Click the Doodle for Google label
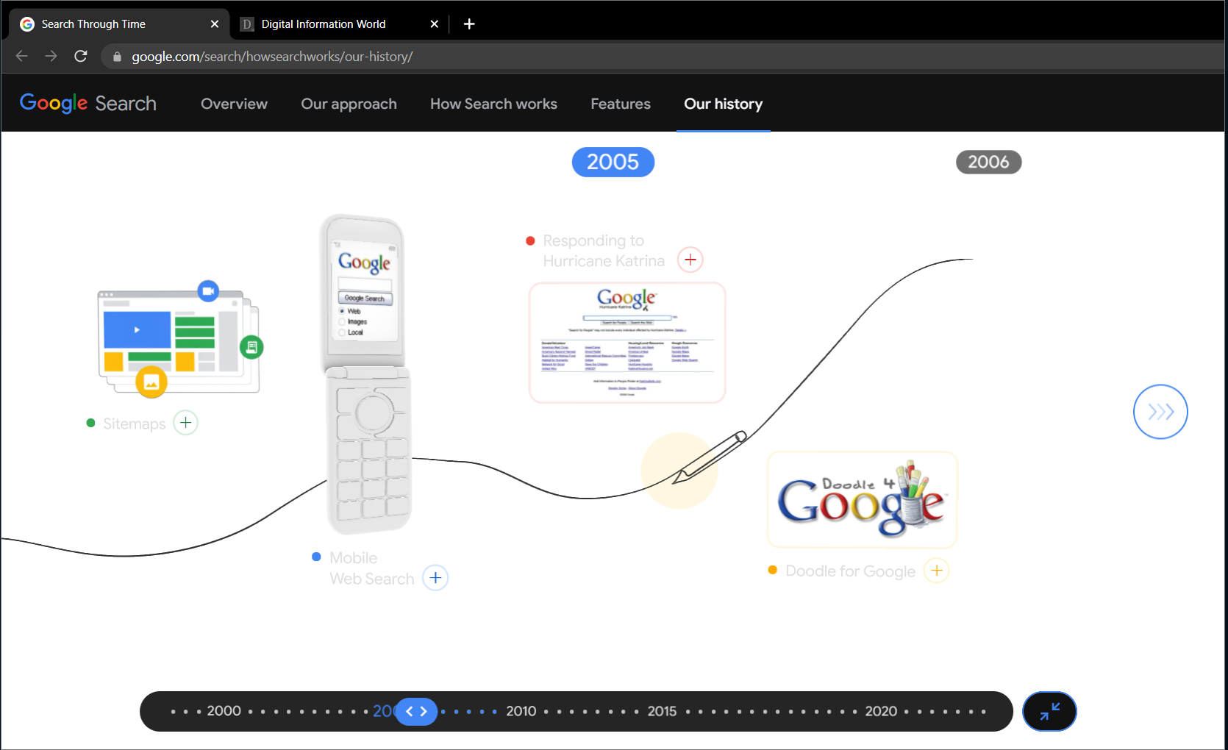Viewport: 1228px width, 750px height. [850, 571]
